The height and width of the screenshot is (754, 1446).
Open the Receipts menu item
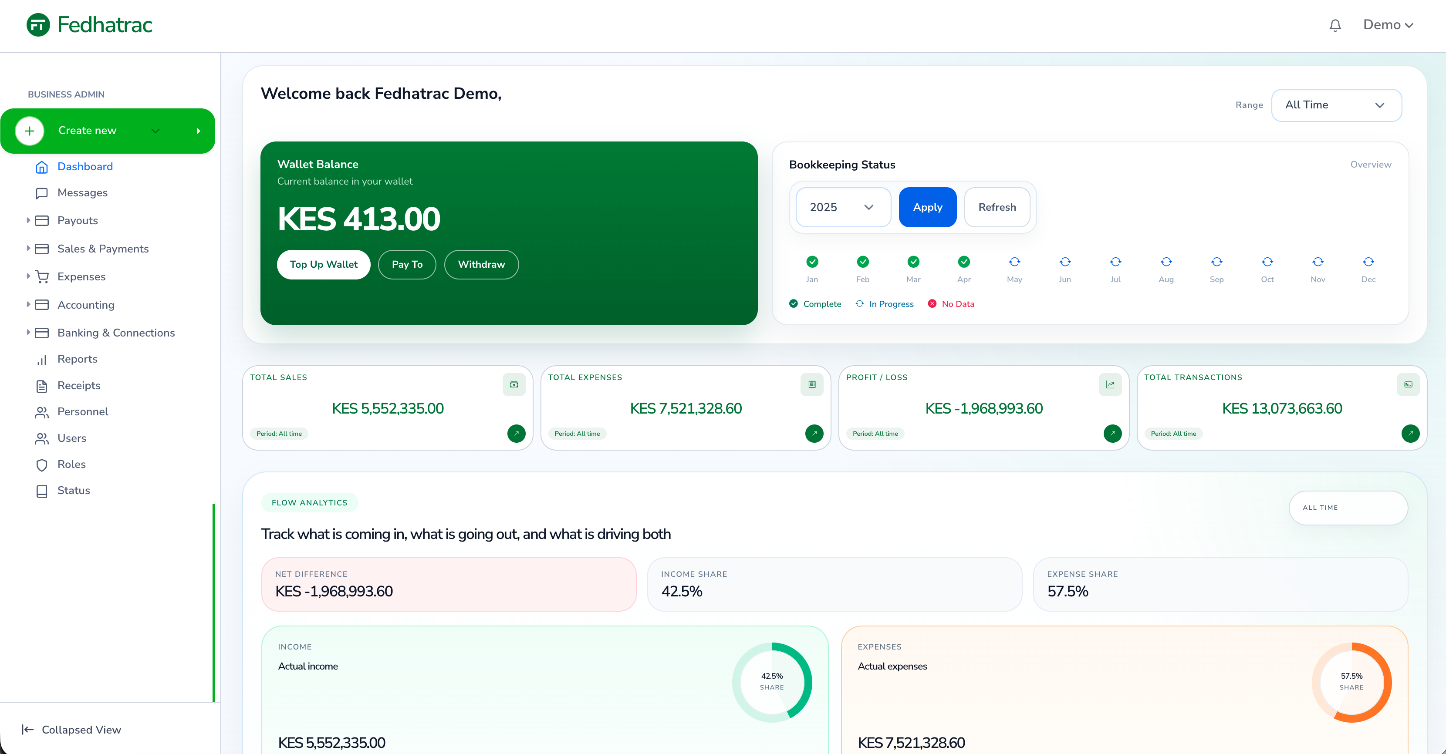tap(78, 385)
